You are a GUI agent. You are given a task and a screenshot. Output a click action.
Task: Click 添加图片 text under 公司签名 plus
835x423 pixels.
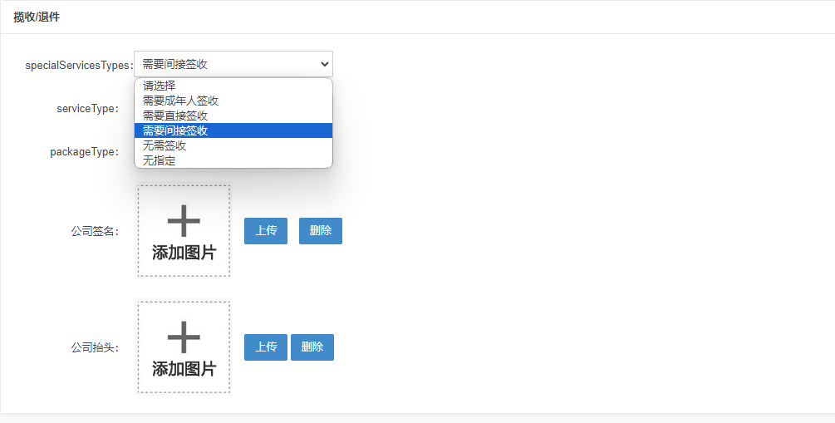pyautogui.click(x=184, y=253)
